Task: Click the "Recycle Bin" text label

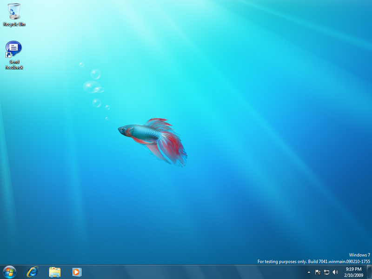Action: click(x=14, y=24)
